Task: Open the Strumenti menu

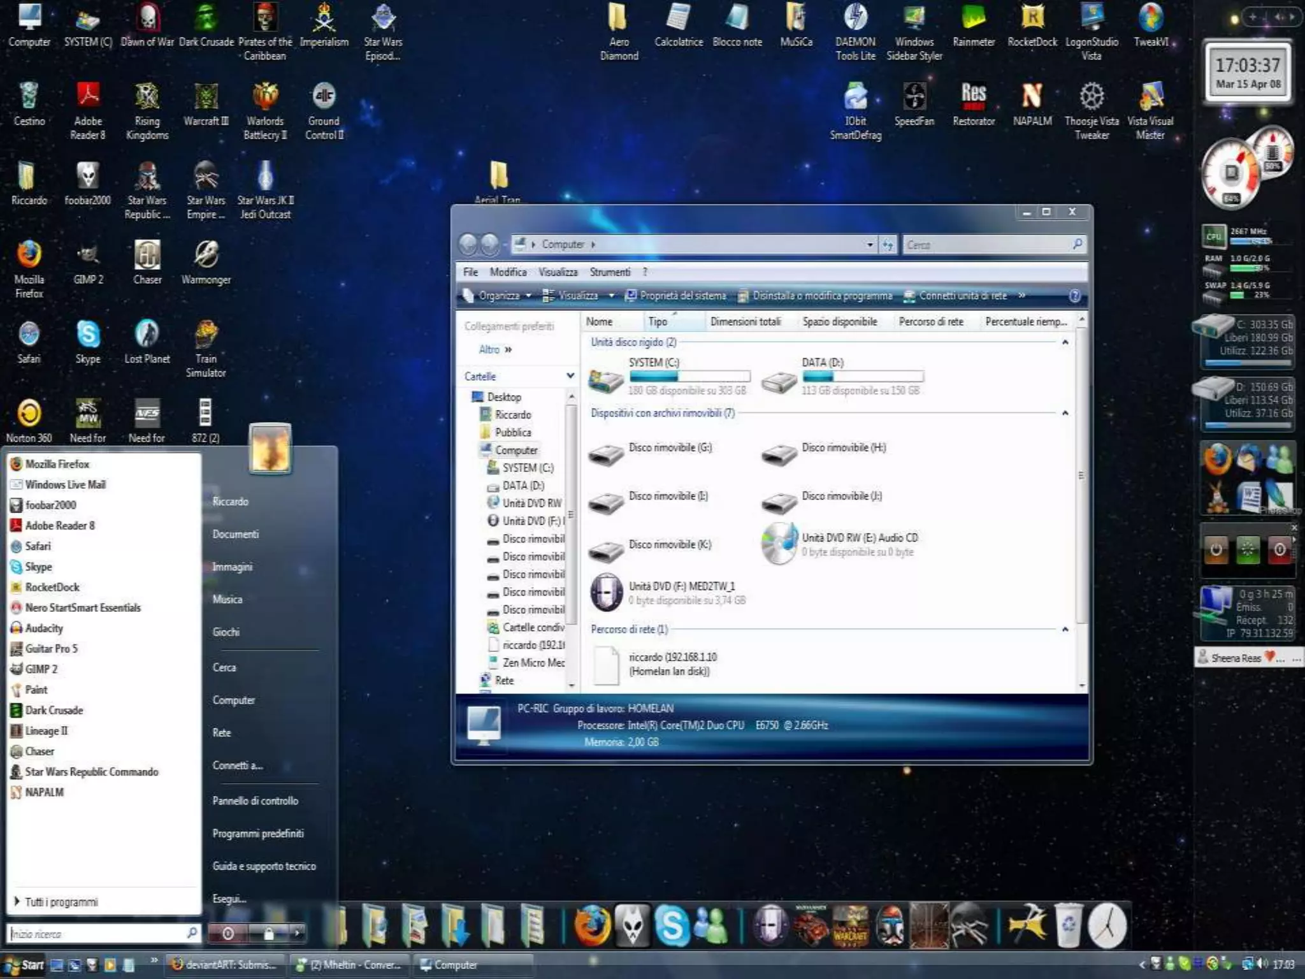Action: (x=609, y=272)
